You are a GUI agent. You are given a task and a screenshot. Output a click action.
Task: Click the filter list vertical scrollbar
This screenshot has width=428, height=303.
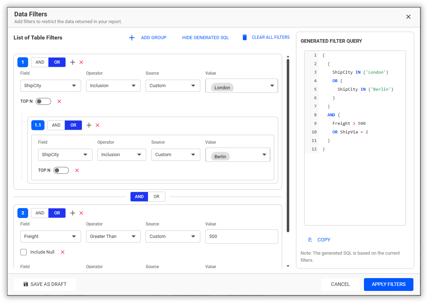point(288,145)
